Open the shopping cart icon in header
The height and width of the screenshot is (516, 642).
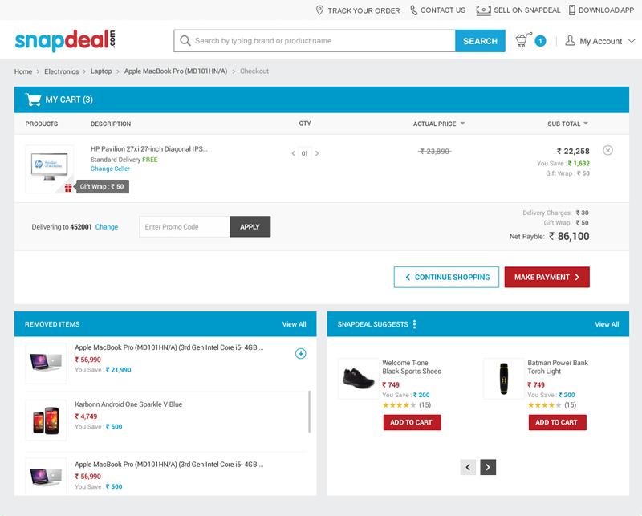pos(523,40)
